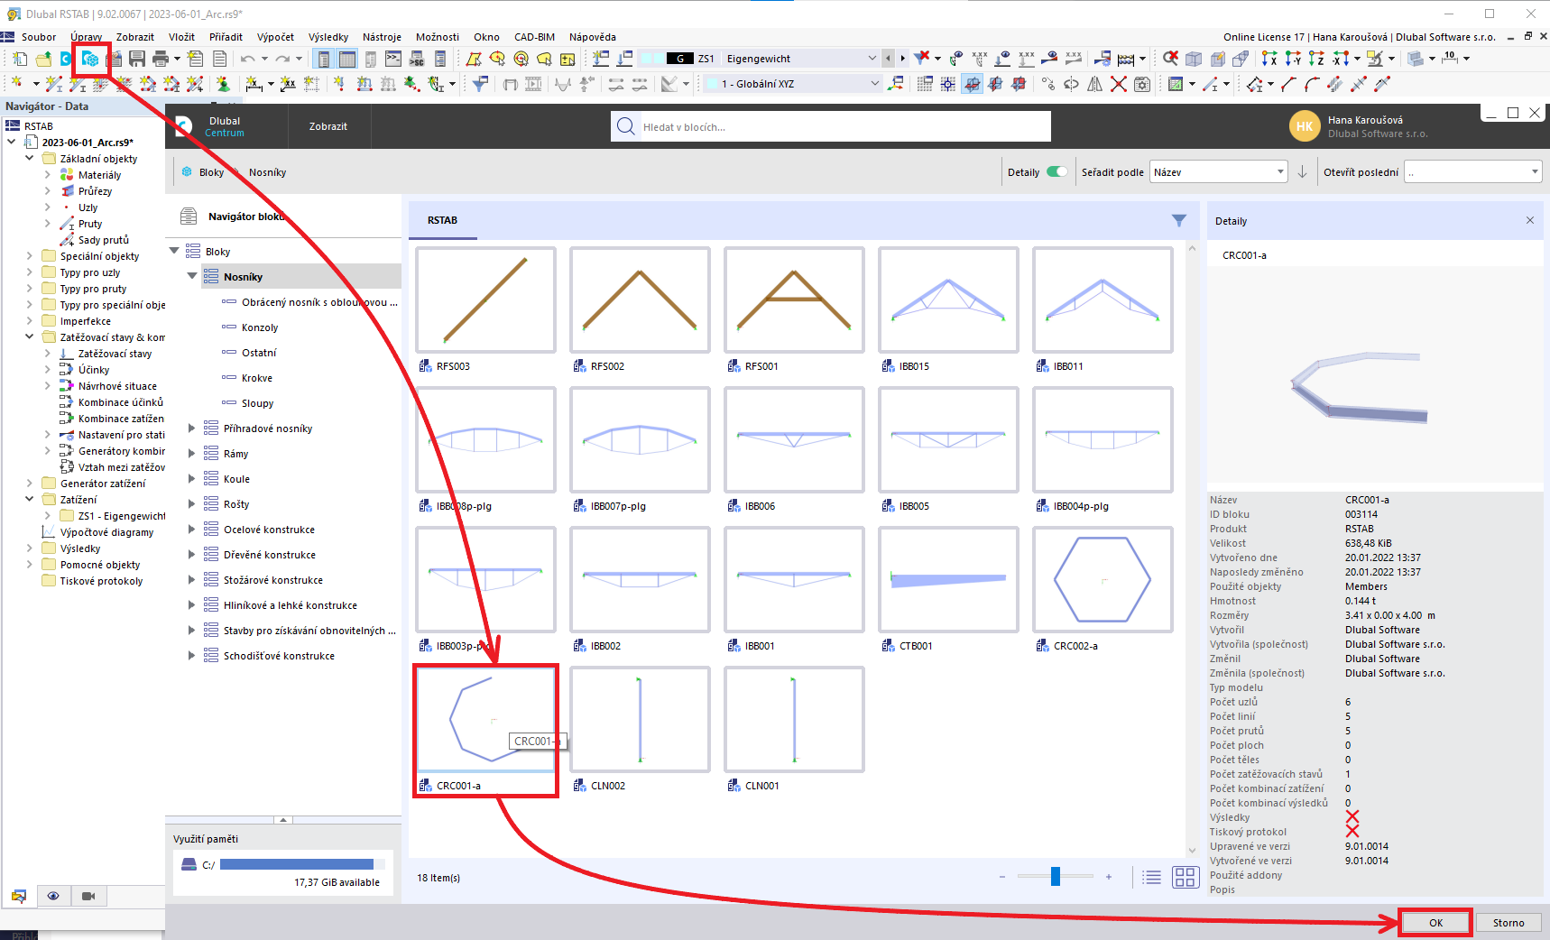Screen dimensions: 1550x940
Task: Click the Nosníky breadcrumb
Action: [267, 172]
